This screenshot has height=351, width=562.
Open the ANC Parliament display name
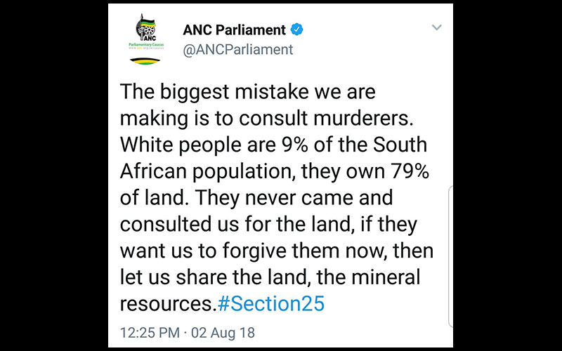pos(234,29)
